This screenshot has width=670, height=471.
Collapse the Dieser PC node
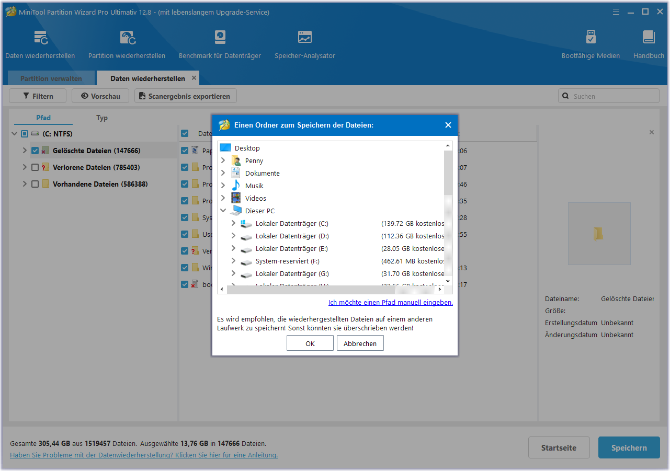point(223,211)
